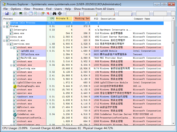
Task: Select the spoolsv.exe process row
Action: point(83,93)
